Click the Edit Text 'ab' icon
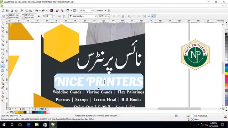The height and width of the screenshot is (128, 228). click(149, 16)
